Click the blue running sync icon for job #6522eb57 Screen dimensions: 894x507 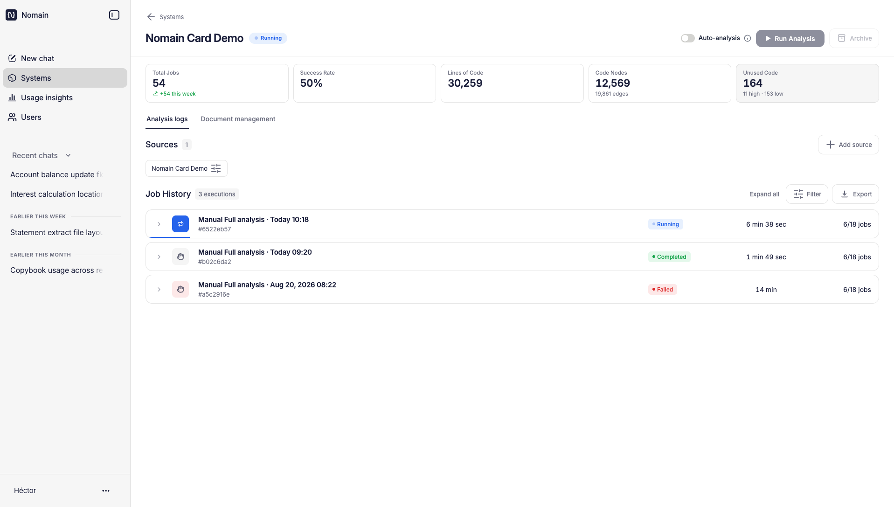click(180, 224)
